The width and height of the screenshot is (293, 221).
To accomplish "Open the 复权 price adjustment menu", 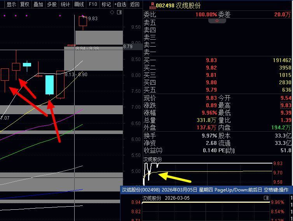I will point(24,4).
